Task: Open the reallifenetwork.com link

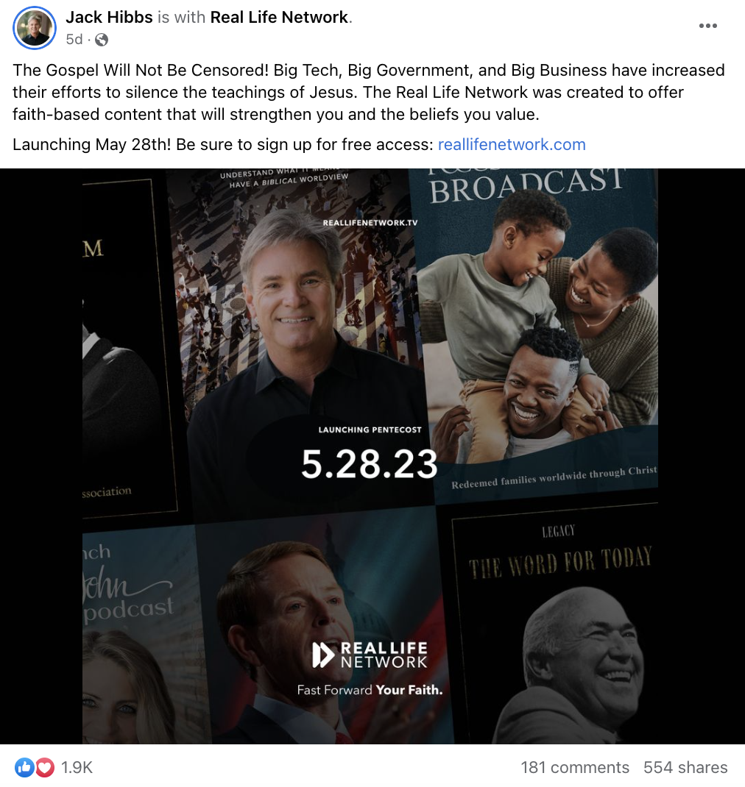Action: (512, 145)
